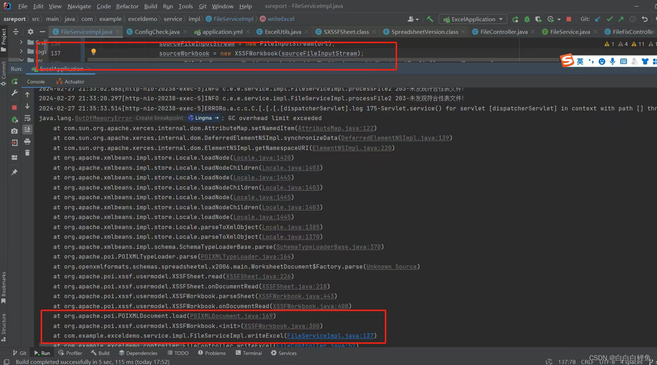The width and height of the screenshot is (657, 365).
Task: Open the Lingma suggestion dropdown arrow
Action: click(216, 118)
